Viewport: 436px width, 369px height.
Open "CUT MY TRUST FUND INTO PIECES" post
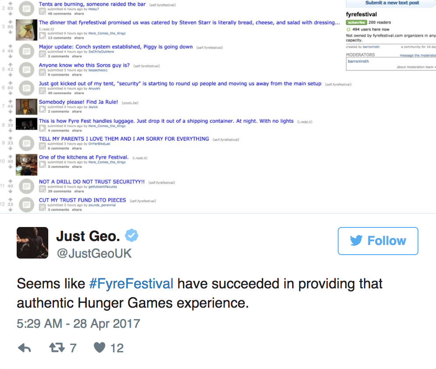point(82,200)
